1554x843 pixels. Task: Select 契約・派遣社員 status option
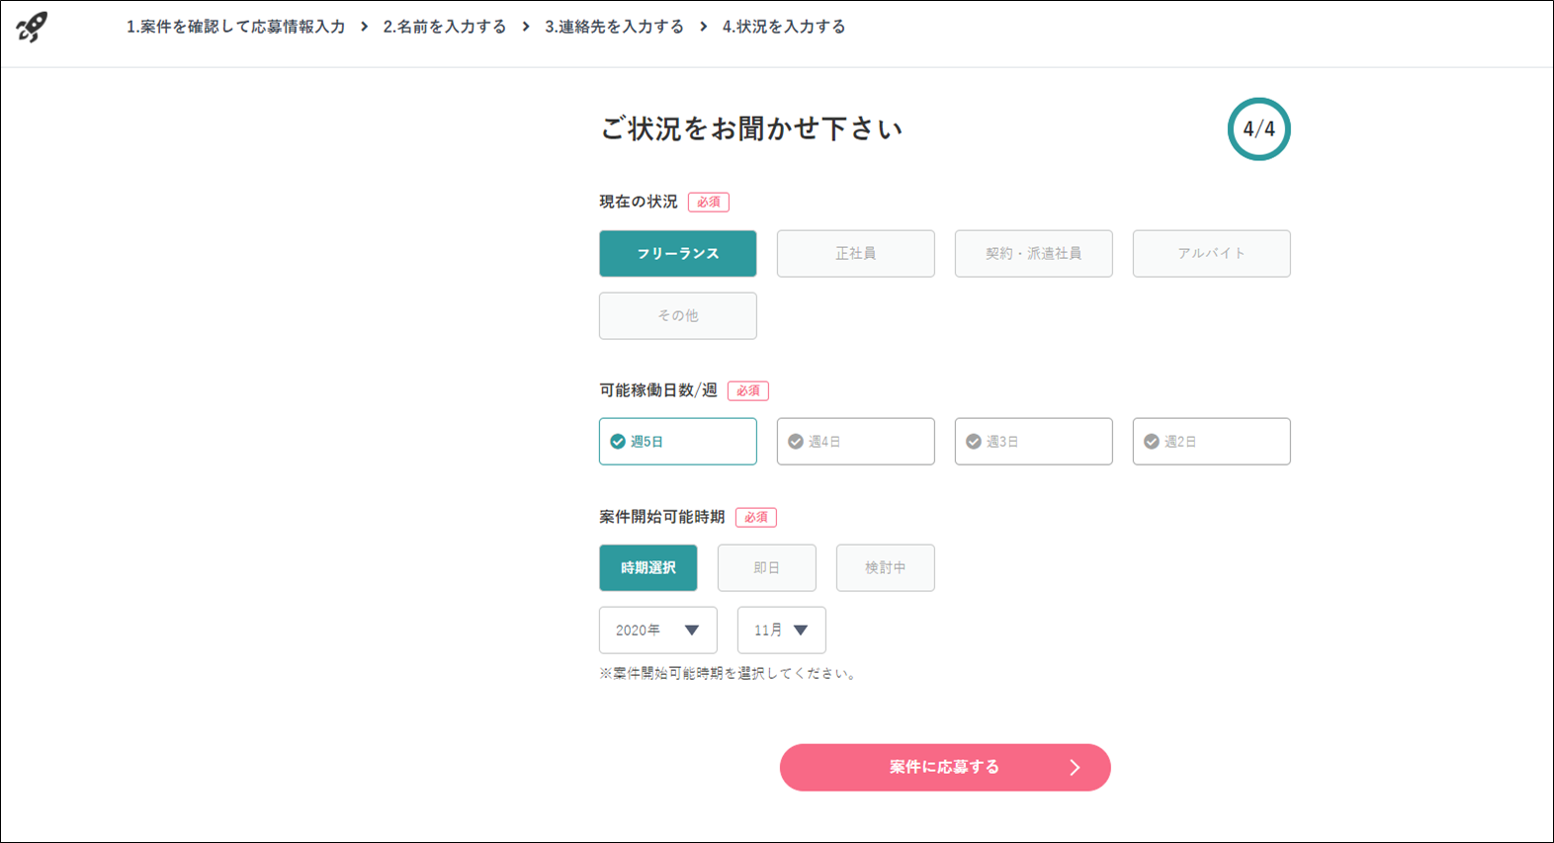tap(1034, 254)
